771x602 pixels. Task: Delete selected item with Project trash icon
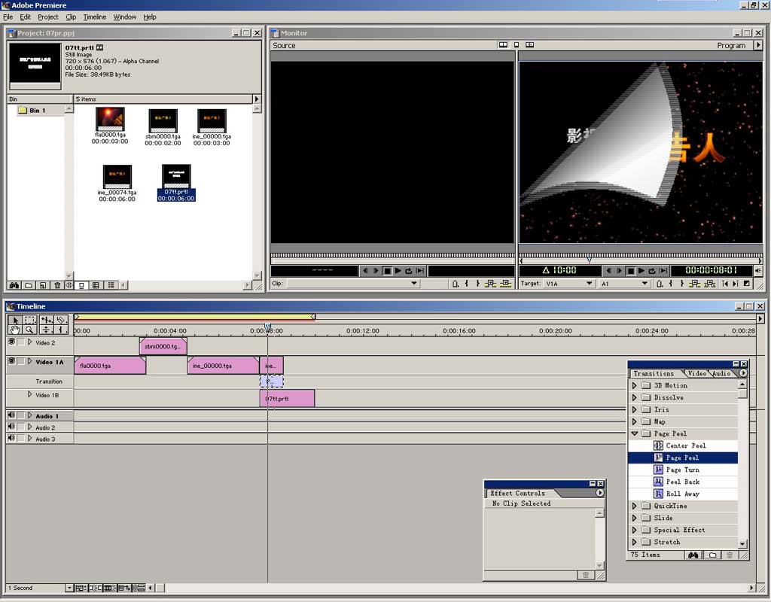coord(57,285)
